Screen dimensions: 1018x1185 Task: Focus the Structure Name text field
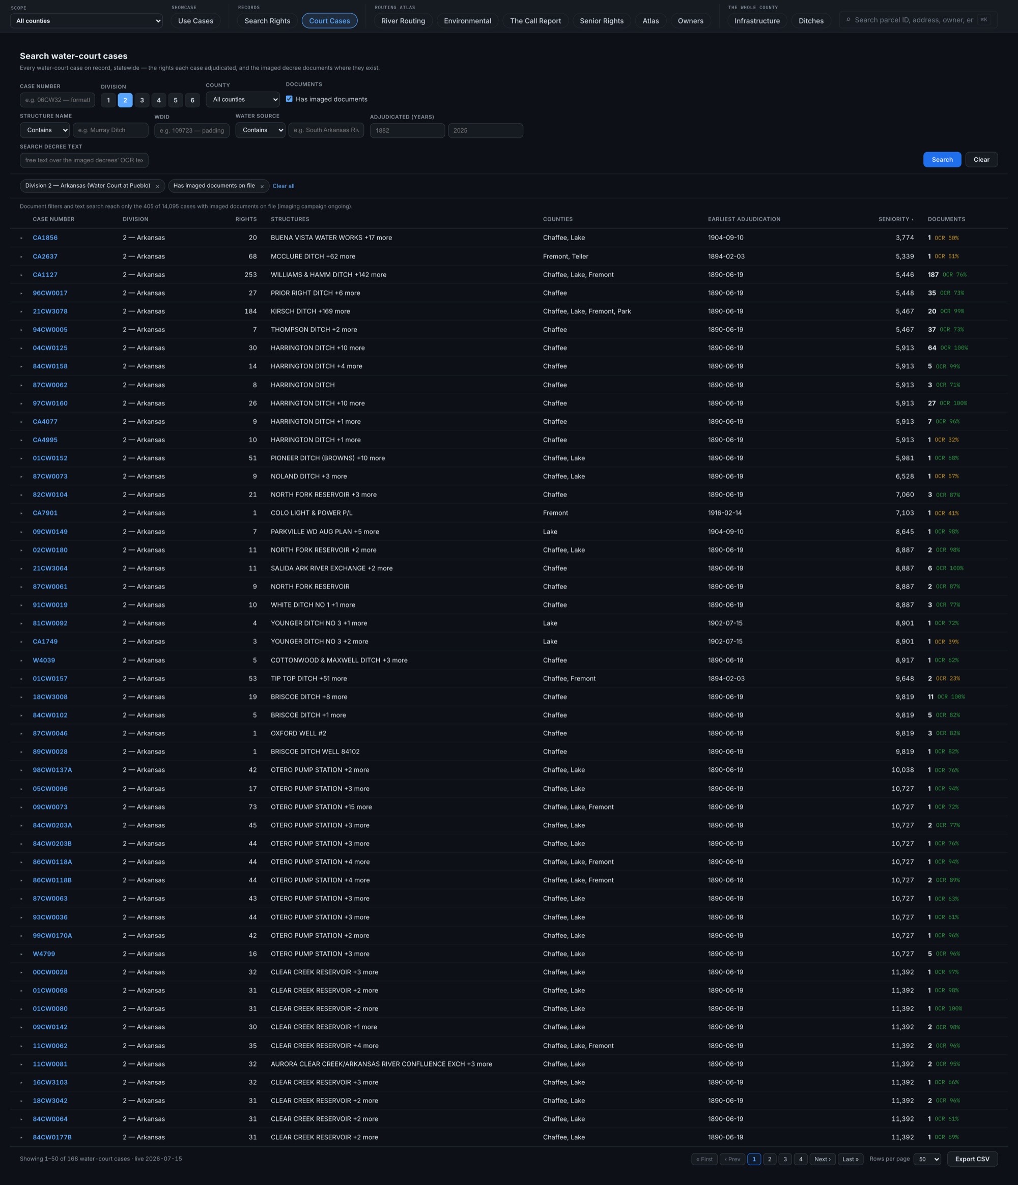(110, 130)
